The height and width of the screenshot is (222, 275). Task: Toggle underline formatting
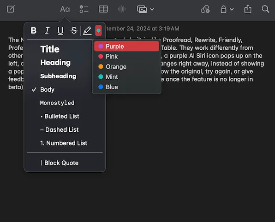click(60, 31)
